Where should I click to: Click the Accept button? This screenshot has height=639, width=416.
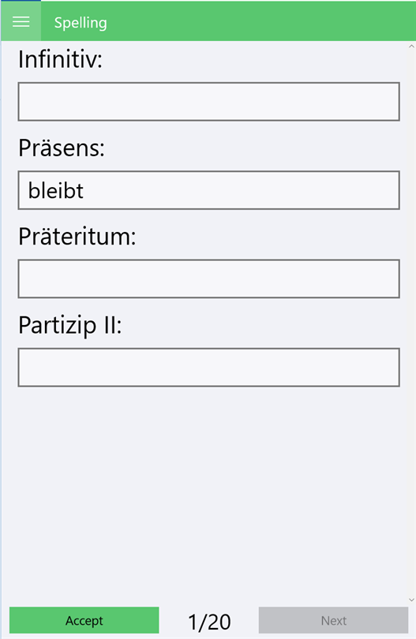click(x=84, y=620)
